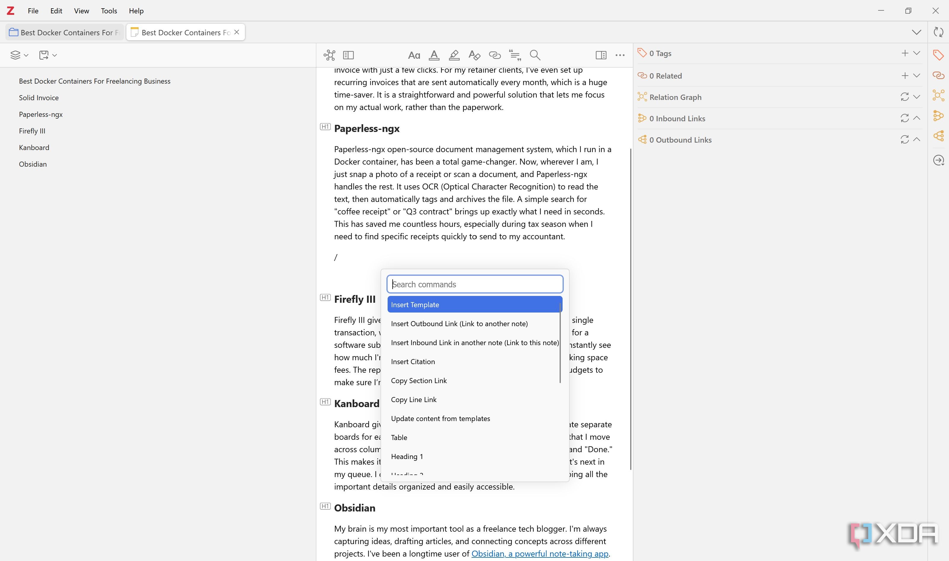Image resolution: width=949 pixels, height=561 pixels.
Task: Collapse the Tags section chevron
Action: 916,53
